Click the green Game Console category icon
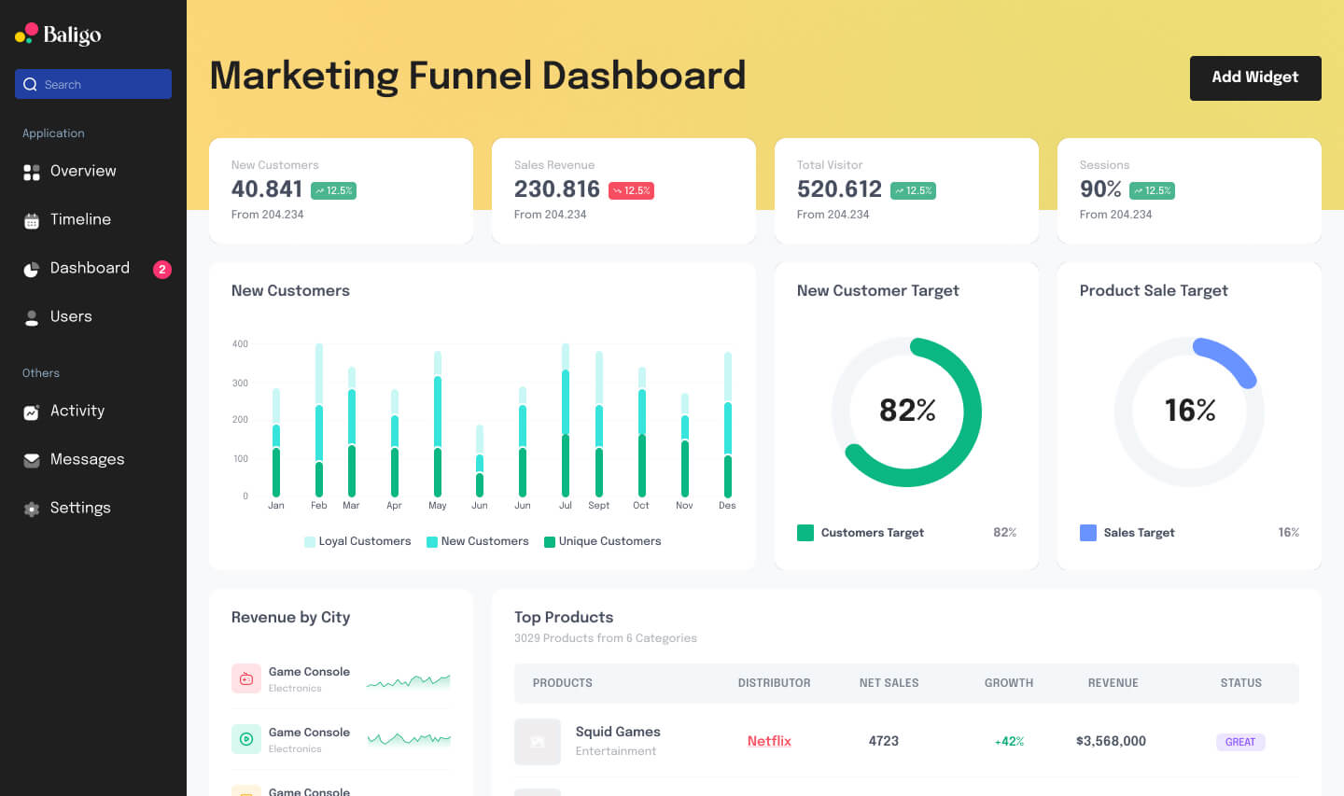Screen dimensions: 1344x796 (246, 739)
